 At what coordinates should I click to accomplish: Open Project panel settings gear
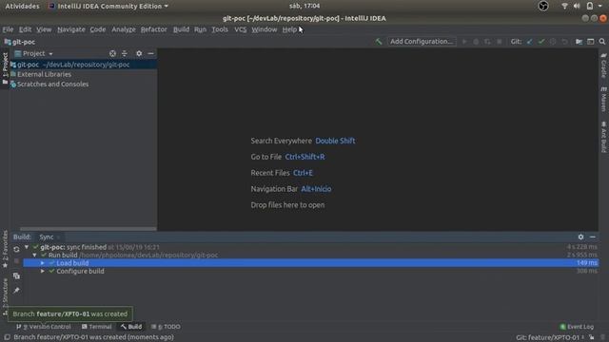pos(139,53)
